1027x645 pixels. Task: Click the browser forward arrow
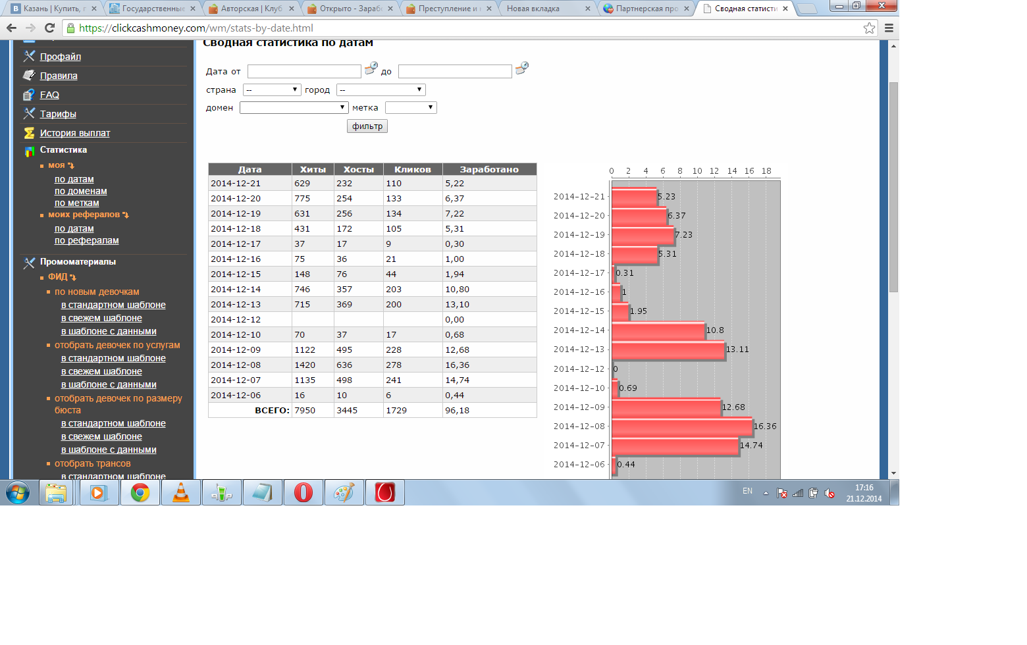(x=30, y=28)
